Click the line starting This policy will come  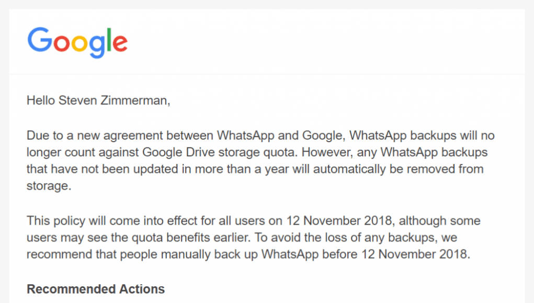point(253,220)
